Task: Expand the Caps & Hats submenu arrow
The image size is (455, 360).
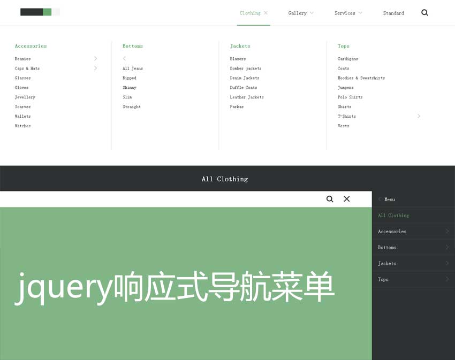Action: pos(95,68)
